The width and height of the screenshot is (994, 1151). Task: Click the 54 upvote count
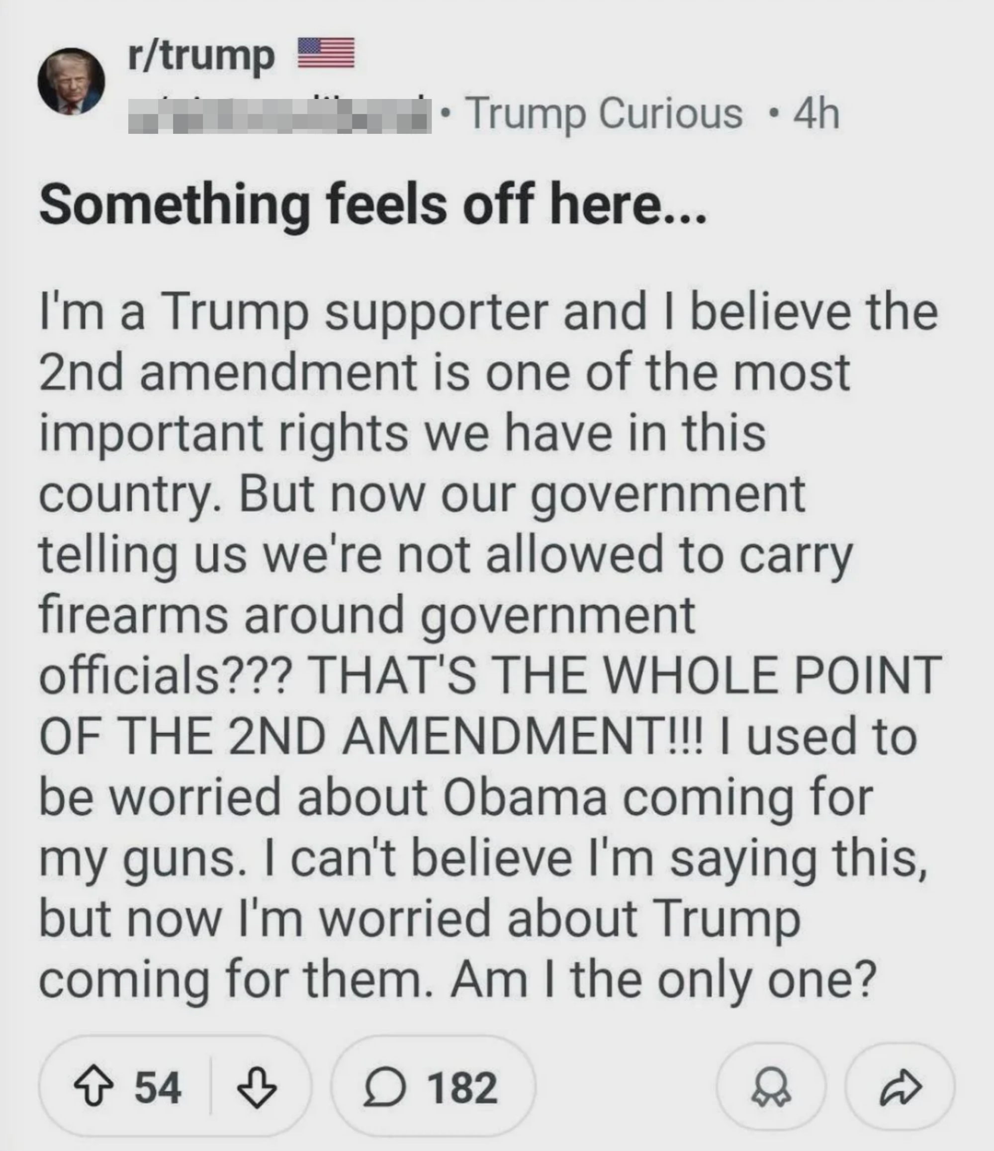click(158, 1088)
